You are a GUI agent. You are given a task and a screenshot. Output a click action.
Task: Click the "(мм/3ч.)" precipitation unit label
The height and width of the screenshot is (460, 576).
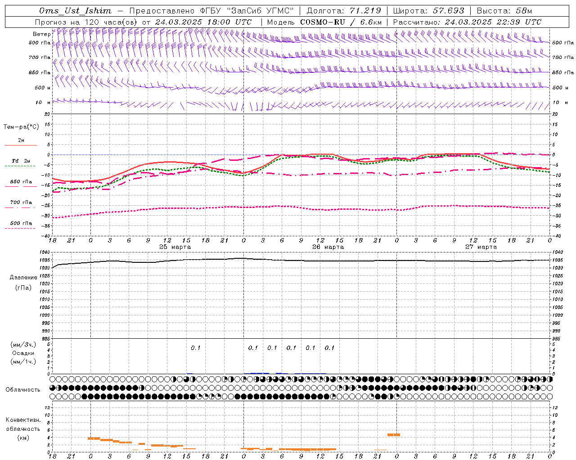coord(23,345)
